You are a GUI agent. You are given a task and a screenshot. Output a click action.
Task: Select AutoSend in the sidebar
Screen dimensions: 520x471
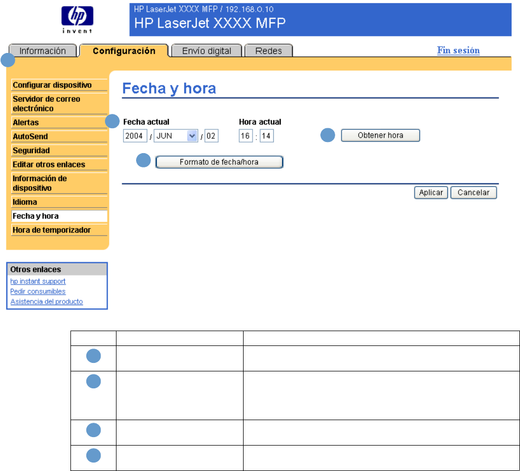click(x=59, y=136)
